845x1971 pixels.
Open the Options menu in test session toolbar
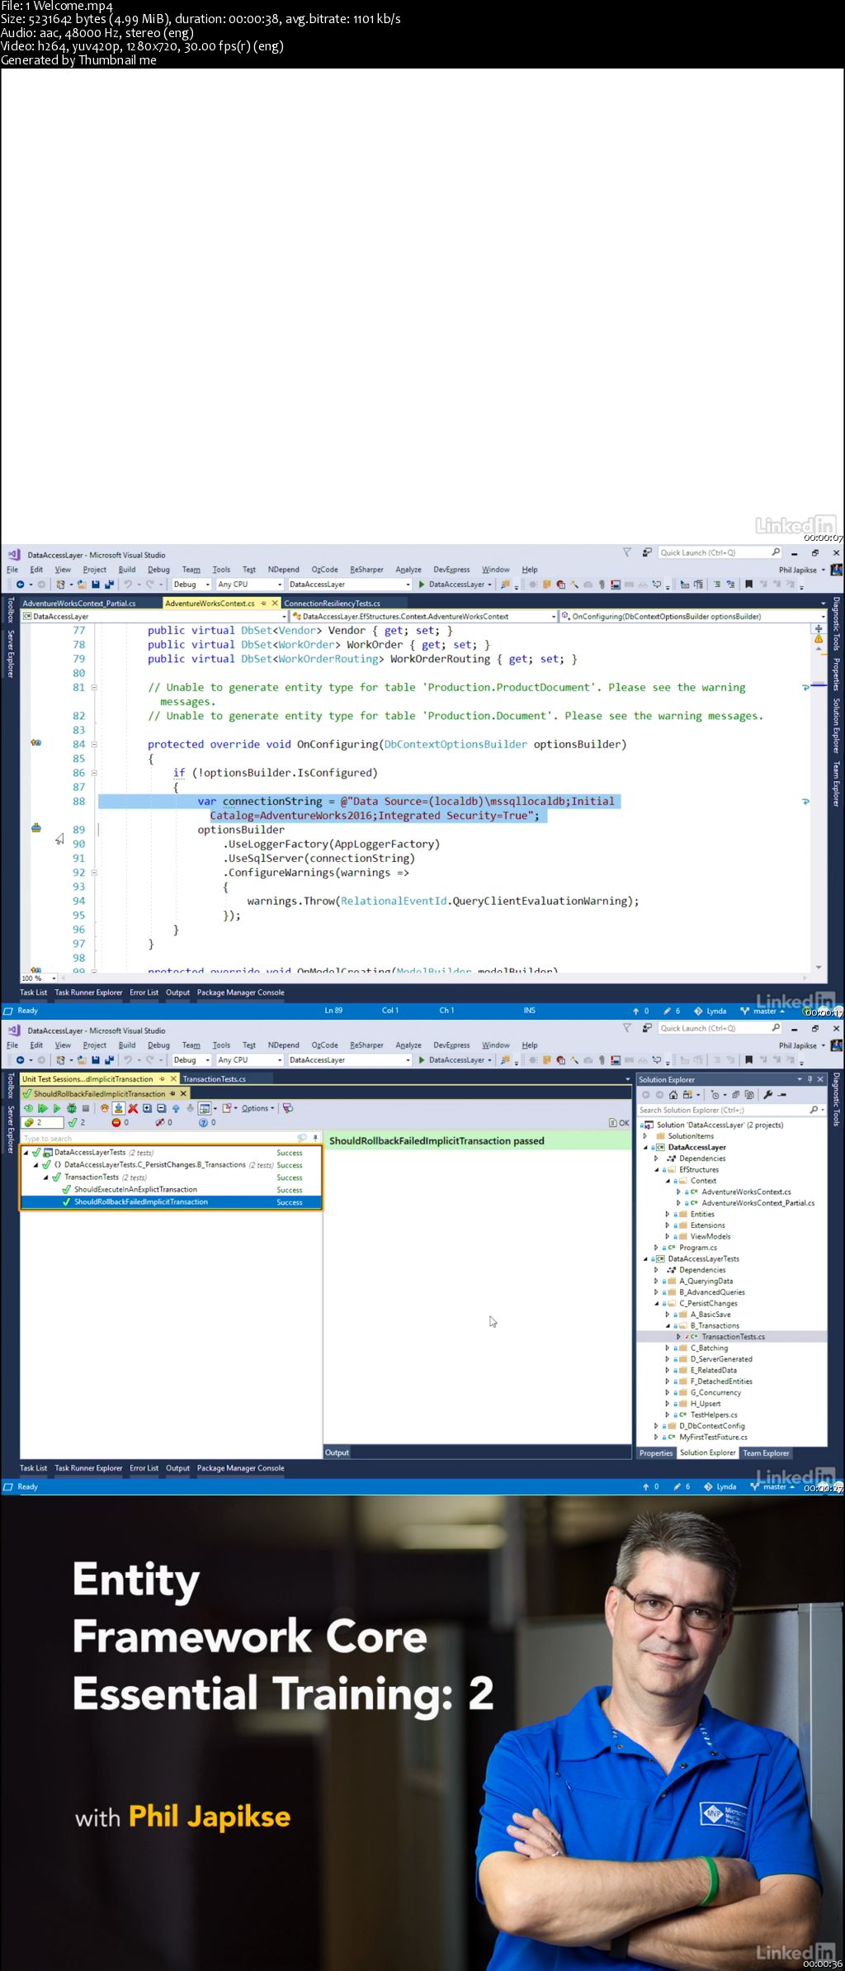click(257, 1108)
